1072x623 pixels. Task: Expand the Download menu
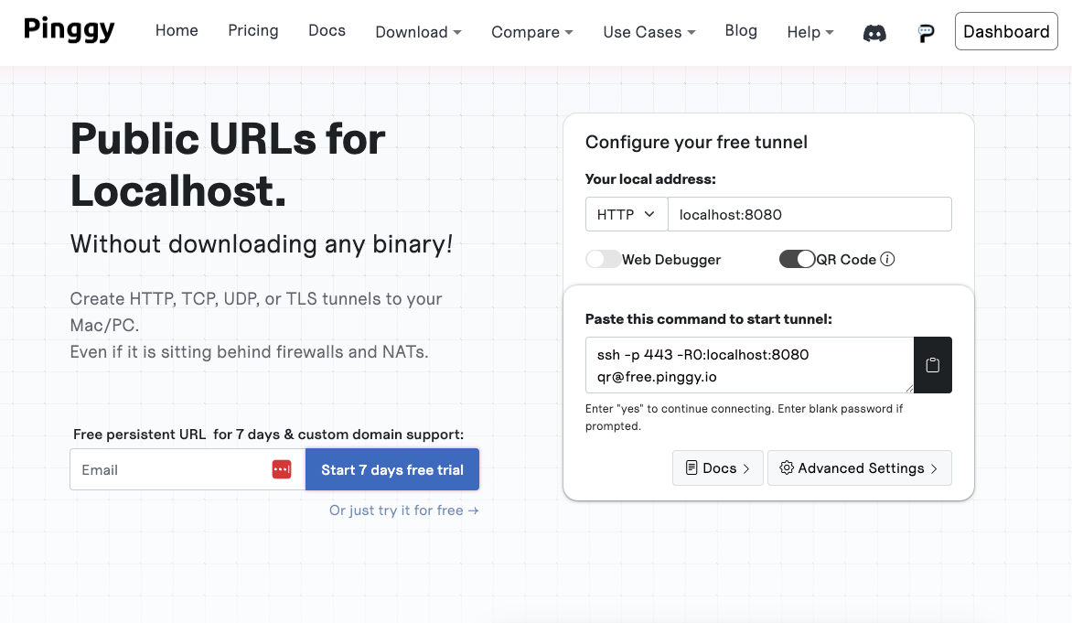pyautogui.click(x=418, y=32)
